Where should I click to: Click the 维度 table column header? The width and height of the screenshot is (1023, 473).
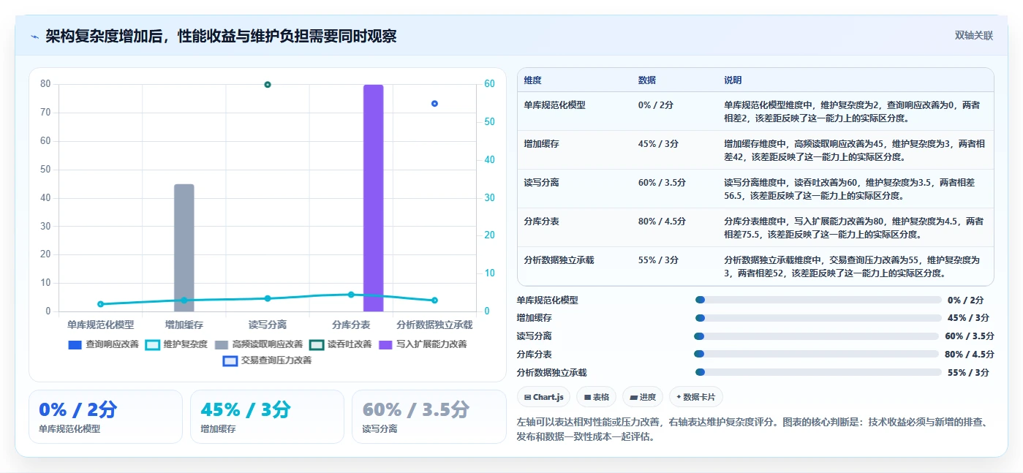tap(532, 80)
